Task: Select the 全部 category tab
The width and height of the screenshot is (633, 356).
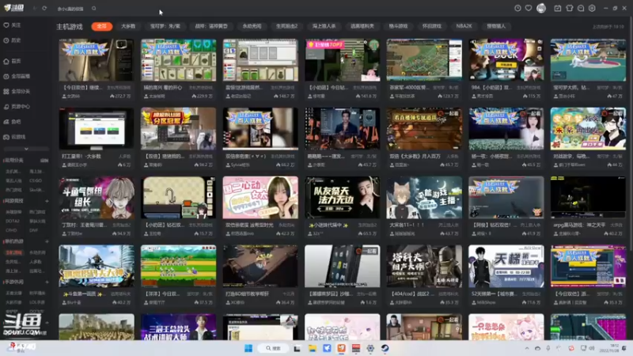Action: pyautogui.click(x=102, y=26)
